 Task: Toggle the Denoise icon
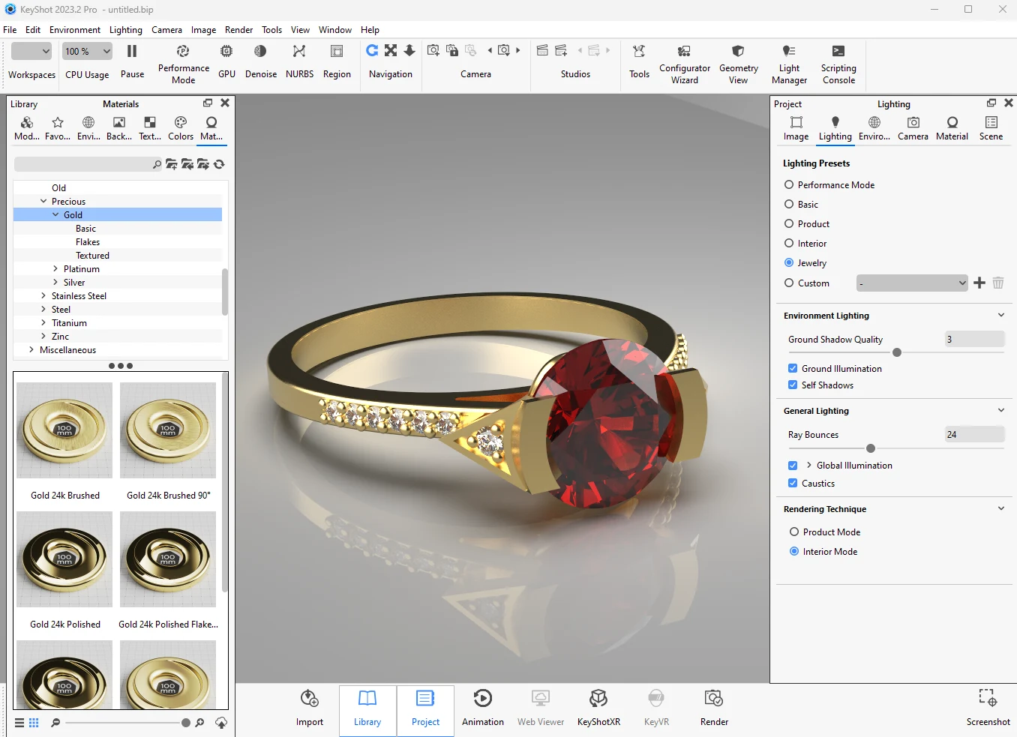click(260, 52)
